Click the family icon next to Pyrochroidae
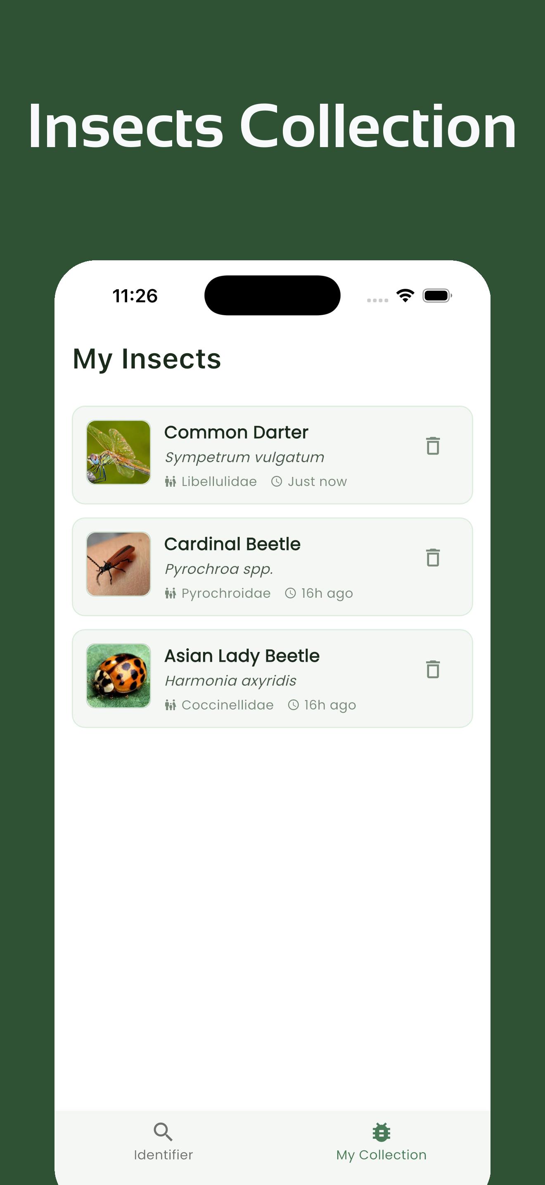Image resolution: width=545 pixels, height=1185 pixels. [171, 593]
